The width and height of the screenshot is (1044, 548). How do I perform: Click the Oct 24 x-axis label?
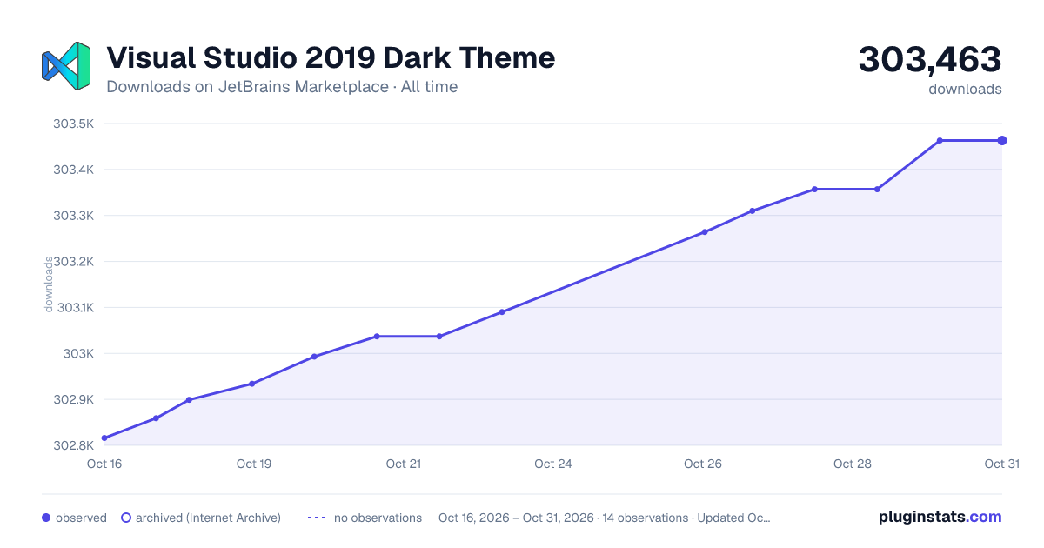click(553, 464)
